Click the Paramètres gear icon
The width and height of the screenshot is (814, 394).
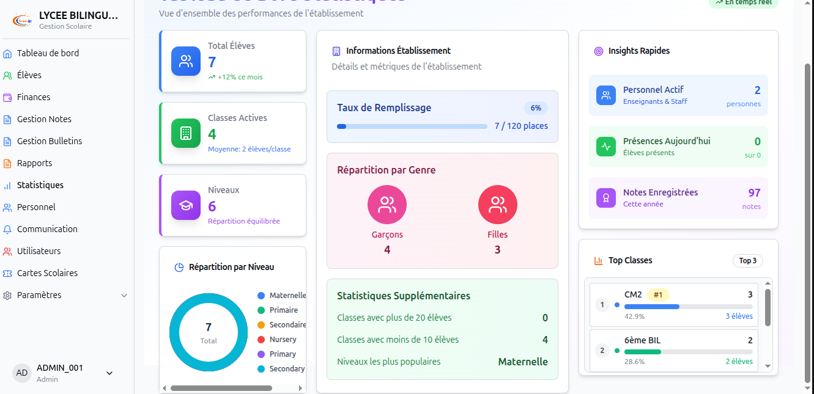click(x=7, y=295)
